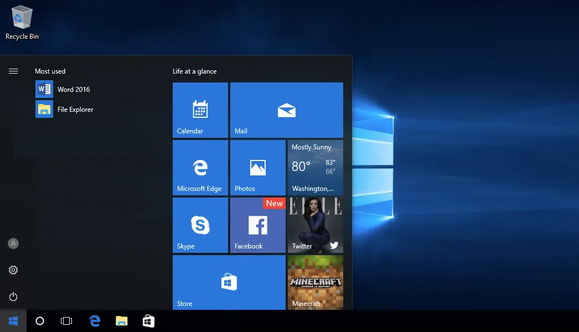This screenshot has width=579, height=332.
Task: Expand the Start menu hamburger button
Action: pos(13,71)
